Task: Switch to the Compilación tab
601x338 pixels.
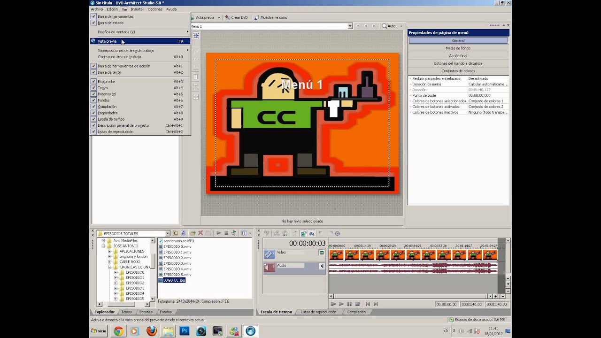Action: tap(356, 312)
